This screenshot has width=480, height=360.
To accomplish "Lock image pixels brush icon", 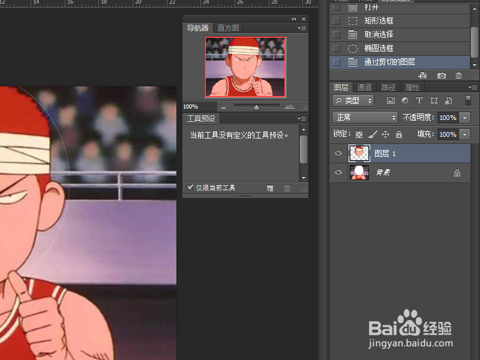I will (372, 134).
